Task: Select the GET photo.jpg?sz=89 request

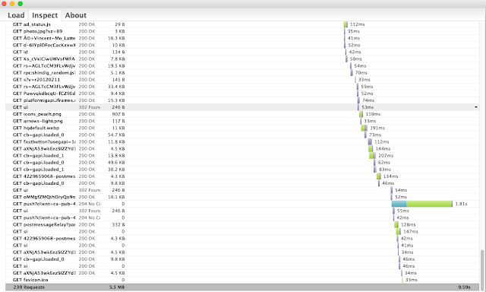Action: pos(242,31)
